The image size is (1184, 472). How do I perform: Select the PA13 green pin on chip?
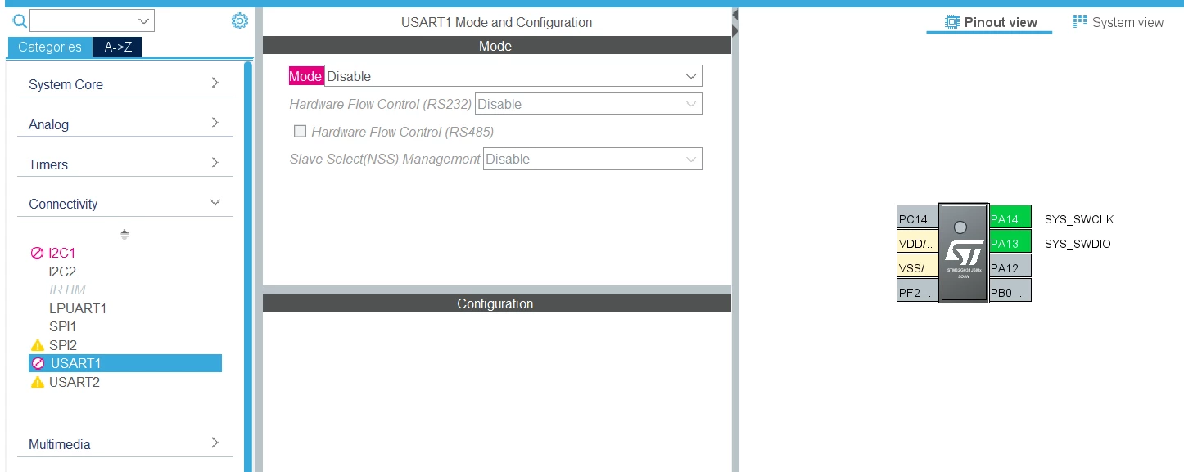tap(1010, 243)
